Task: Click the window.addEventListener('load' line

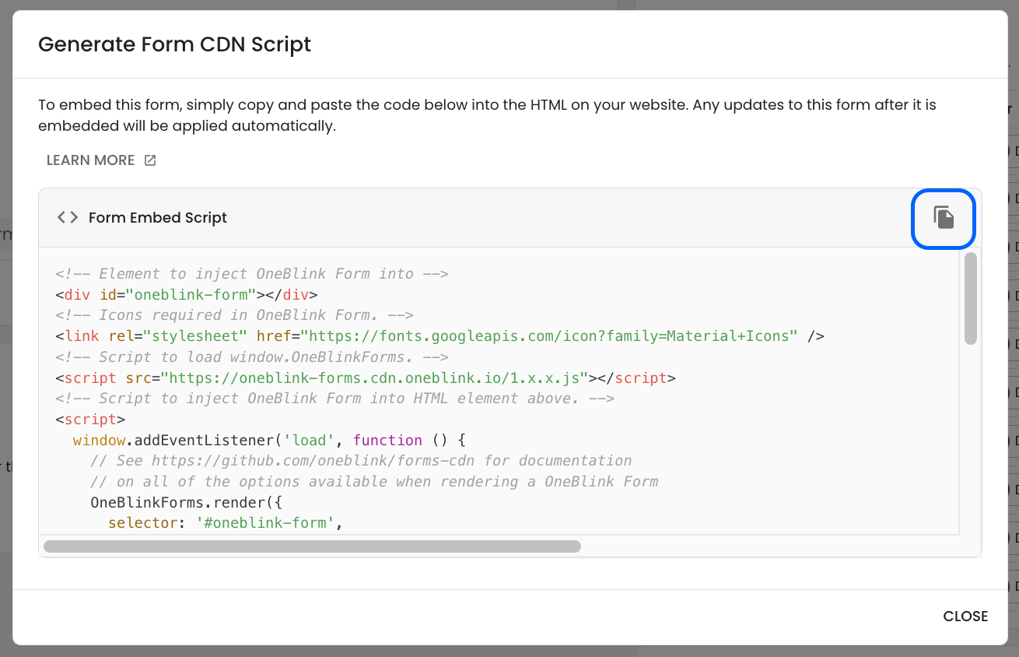Action: click(x=269, y=441)
